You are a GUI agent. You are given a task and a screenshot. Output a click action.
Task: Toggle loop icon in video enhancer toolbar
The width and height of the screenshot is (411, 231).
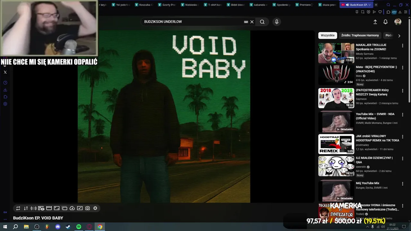(18, 208)
